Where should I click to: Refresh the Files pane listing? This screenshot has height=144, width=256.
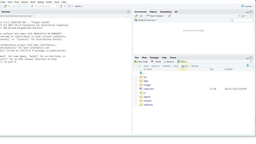click(251, 62)
